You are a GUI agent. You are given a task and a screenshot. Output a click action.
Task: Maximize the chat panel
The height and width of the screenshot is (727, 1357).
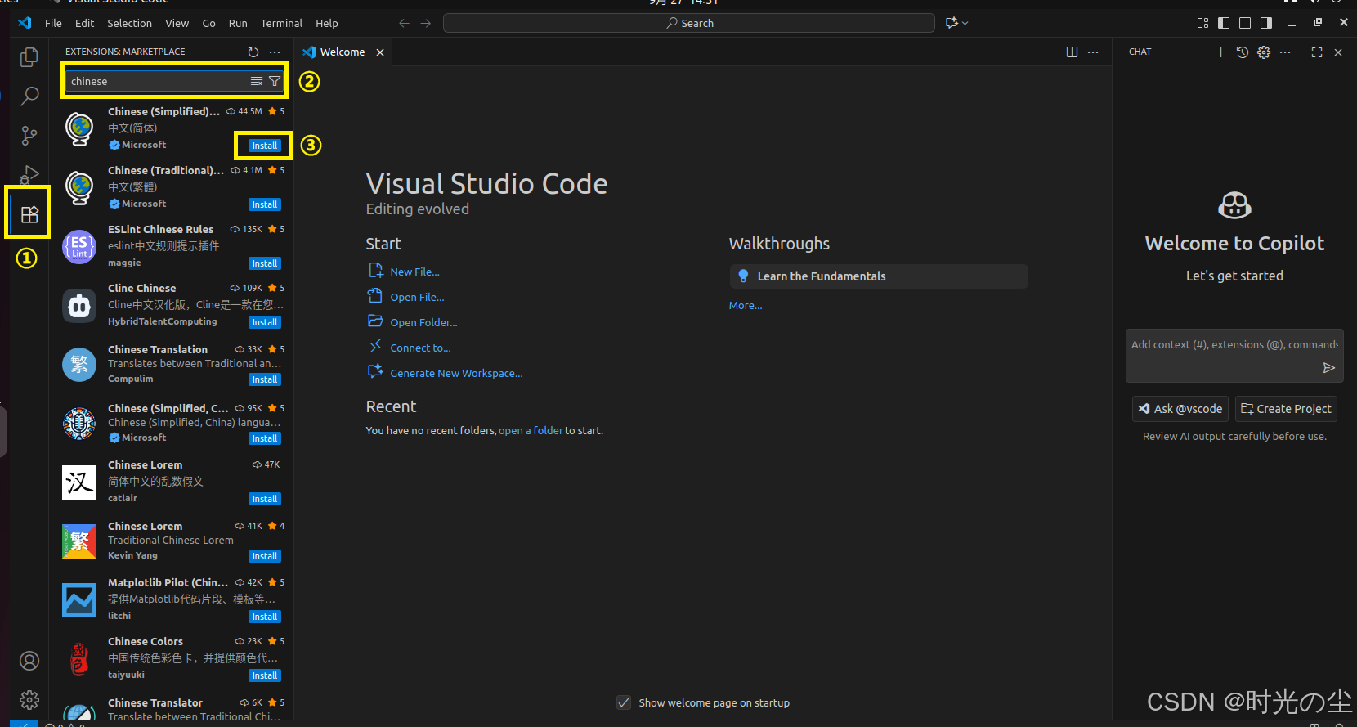(x=1317, y=52)
